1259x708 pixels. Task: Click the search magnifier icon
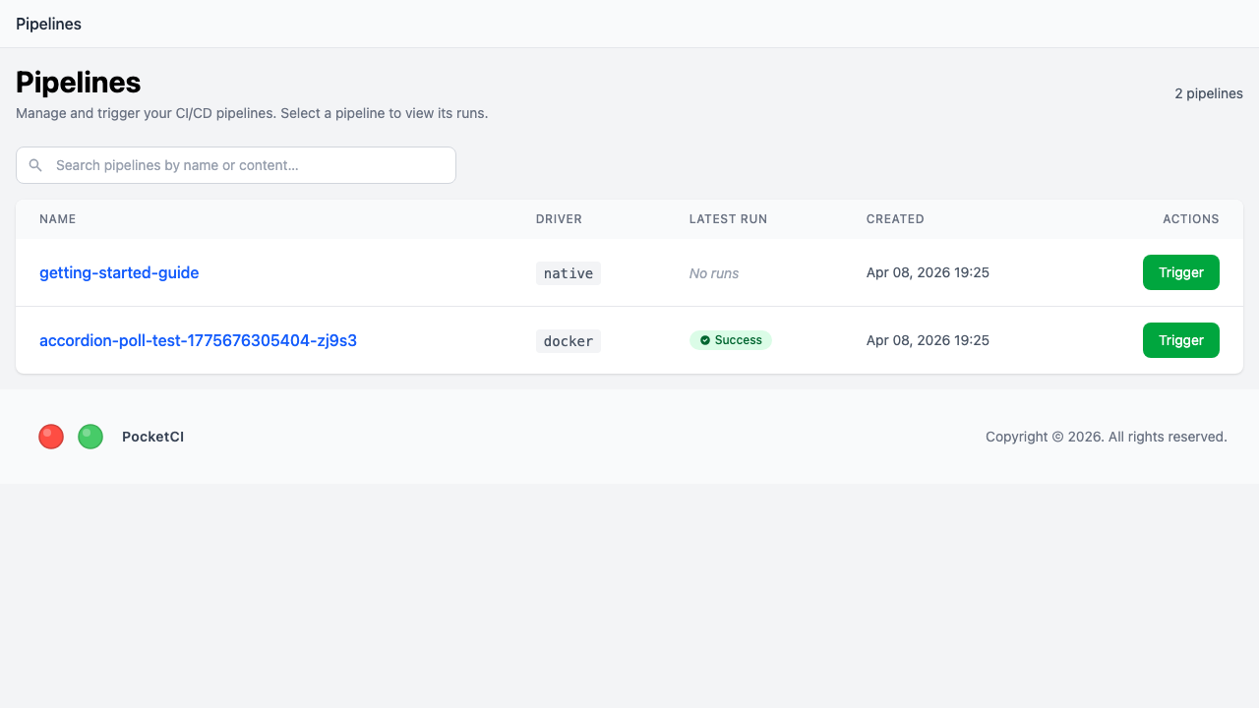point(35,164)
